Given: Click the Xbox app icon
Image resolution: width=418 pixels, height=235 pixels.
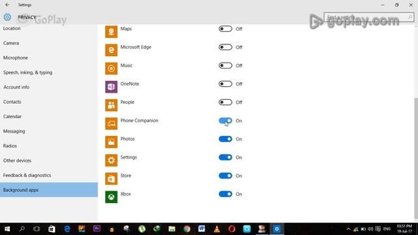Looking at the screenshot, I should (x=111, y=197).
